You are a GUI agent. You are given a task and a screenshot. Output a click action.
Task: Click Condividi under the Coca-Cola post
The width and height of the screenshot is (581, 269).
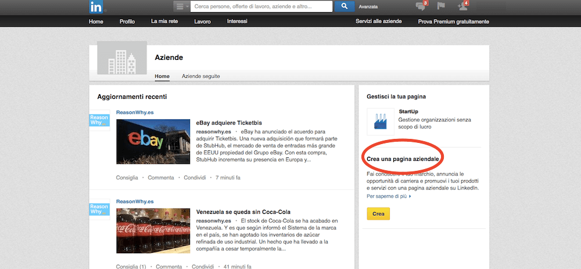click(x=203, y=267)
